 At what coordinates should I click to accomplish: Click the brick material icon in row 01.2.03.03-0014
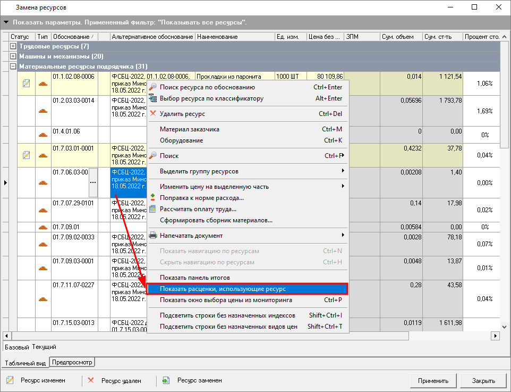(x=43, y=111)
